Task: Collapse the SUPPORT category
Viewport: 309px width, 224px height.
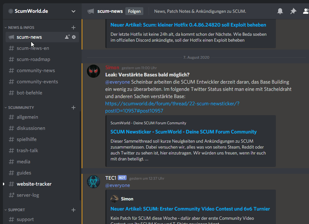Action: [x=16, y=210]
